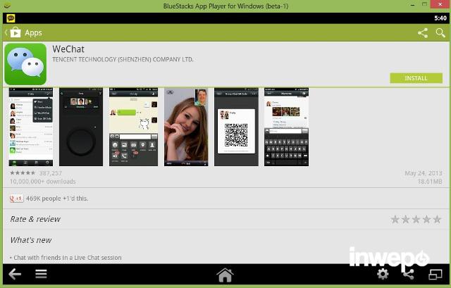
Task: Click 469K people +1'd this text
Action: pyautogui.click(x=57, y=199)
